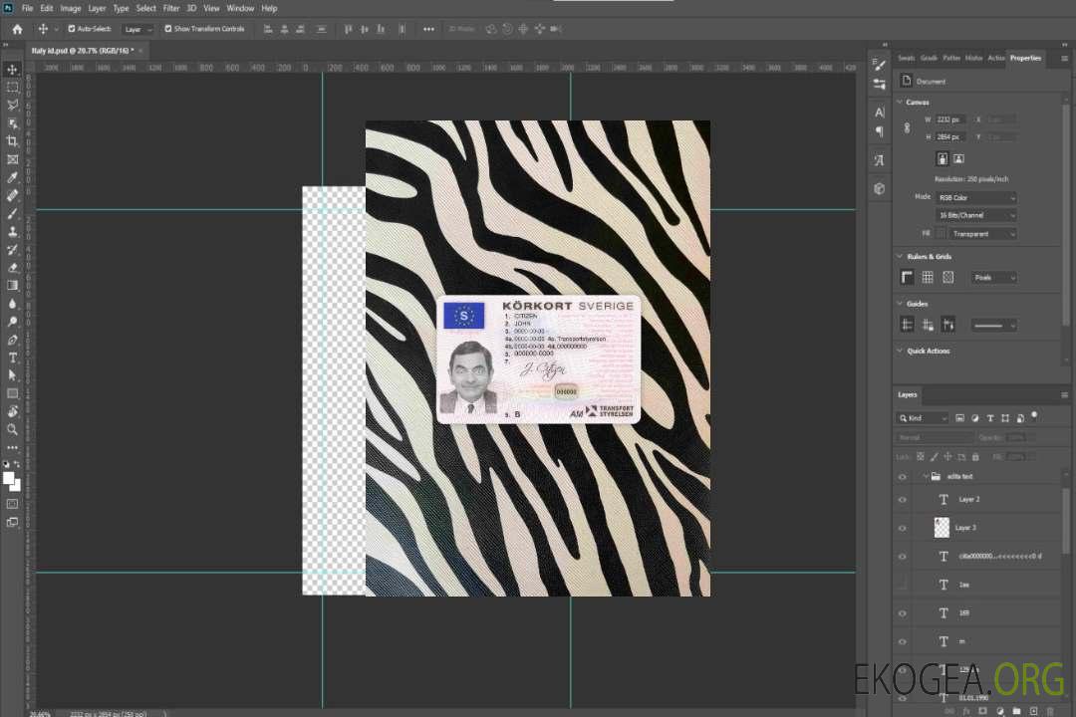
Task: Open the Transparent fill dropdown
Action: pos(982,234)
